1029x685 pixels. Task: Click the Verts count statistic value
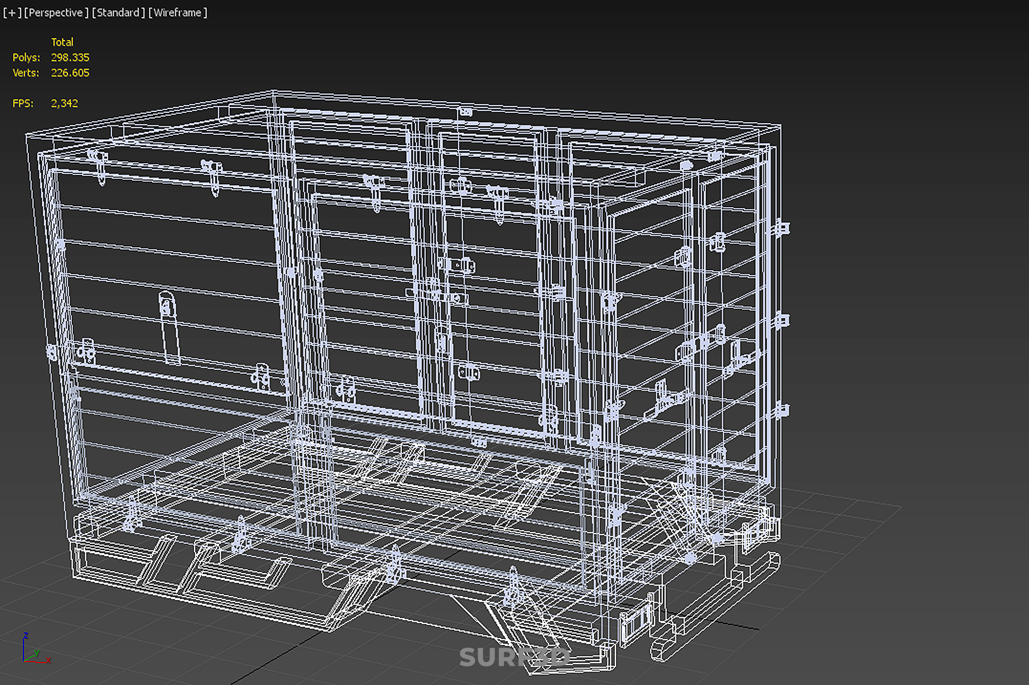click(x=70, y=73)
